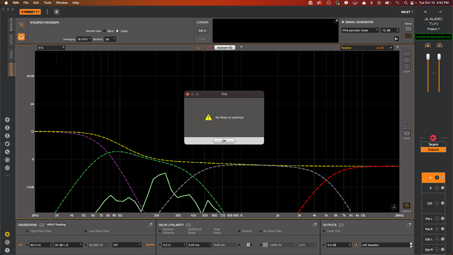The image size is (453, 255).
Task: Adjust the right master volume slider
Action: click(x=439, y=57)
